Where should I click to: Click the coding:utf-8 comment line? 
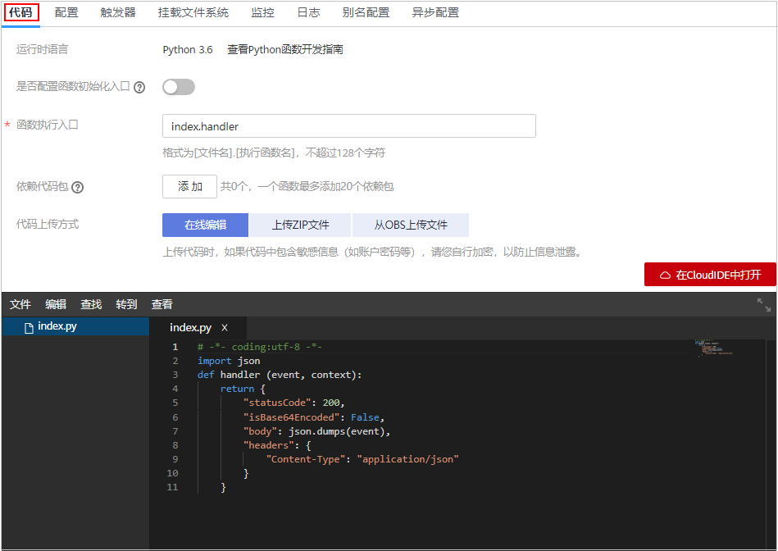(260, 347)
